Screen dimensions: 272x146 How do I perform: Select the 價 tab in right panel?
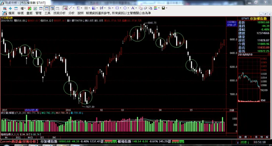[x=245, y=137]
